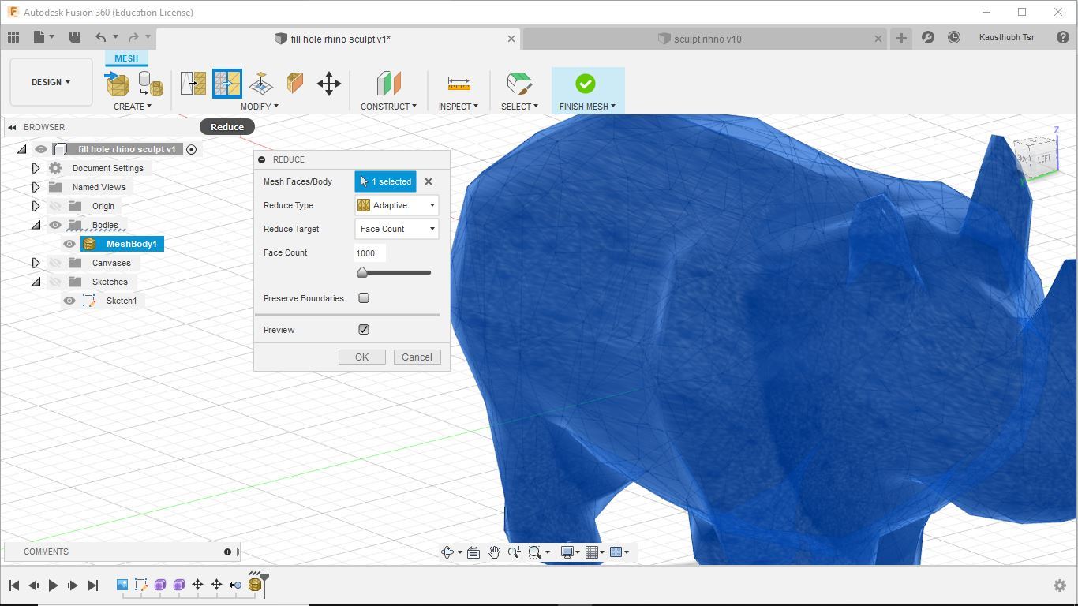
Task: Open timeline settings gear
Action: coord(1060,585)
